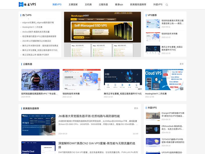Image resolution: width=205 pixels, height=154 pixels.
Task: Open the DDoS Attack card image
Action: (x=40, y=80)
